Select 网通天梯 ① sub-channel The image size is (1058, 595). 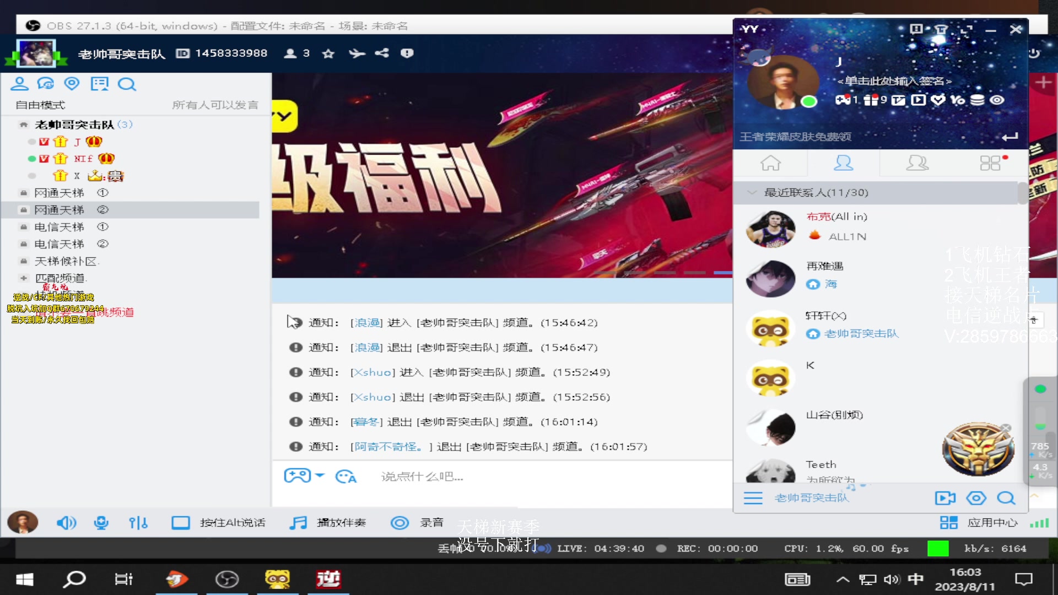pos(130,193)
